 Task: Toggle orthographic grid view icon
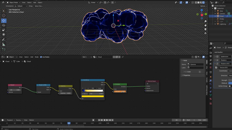coord(205,33)
